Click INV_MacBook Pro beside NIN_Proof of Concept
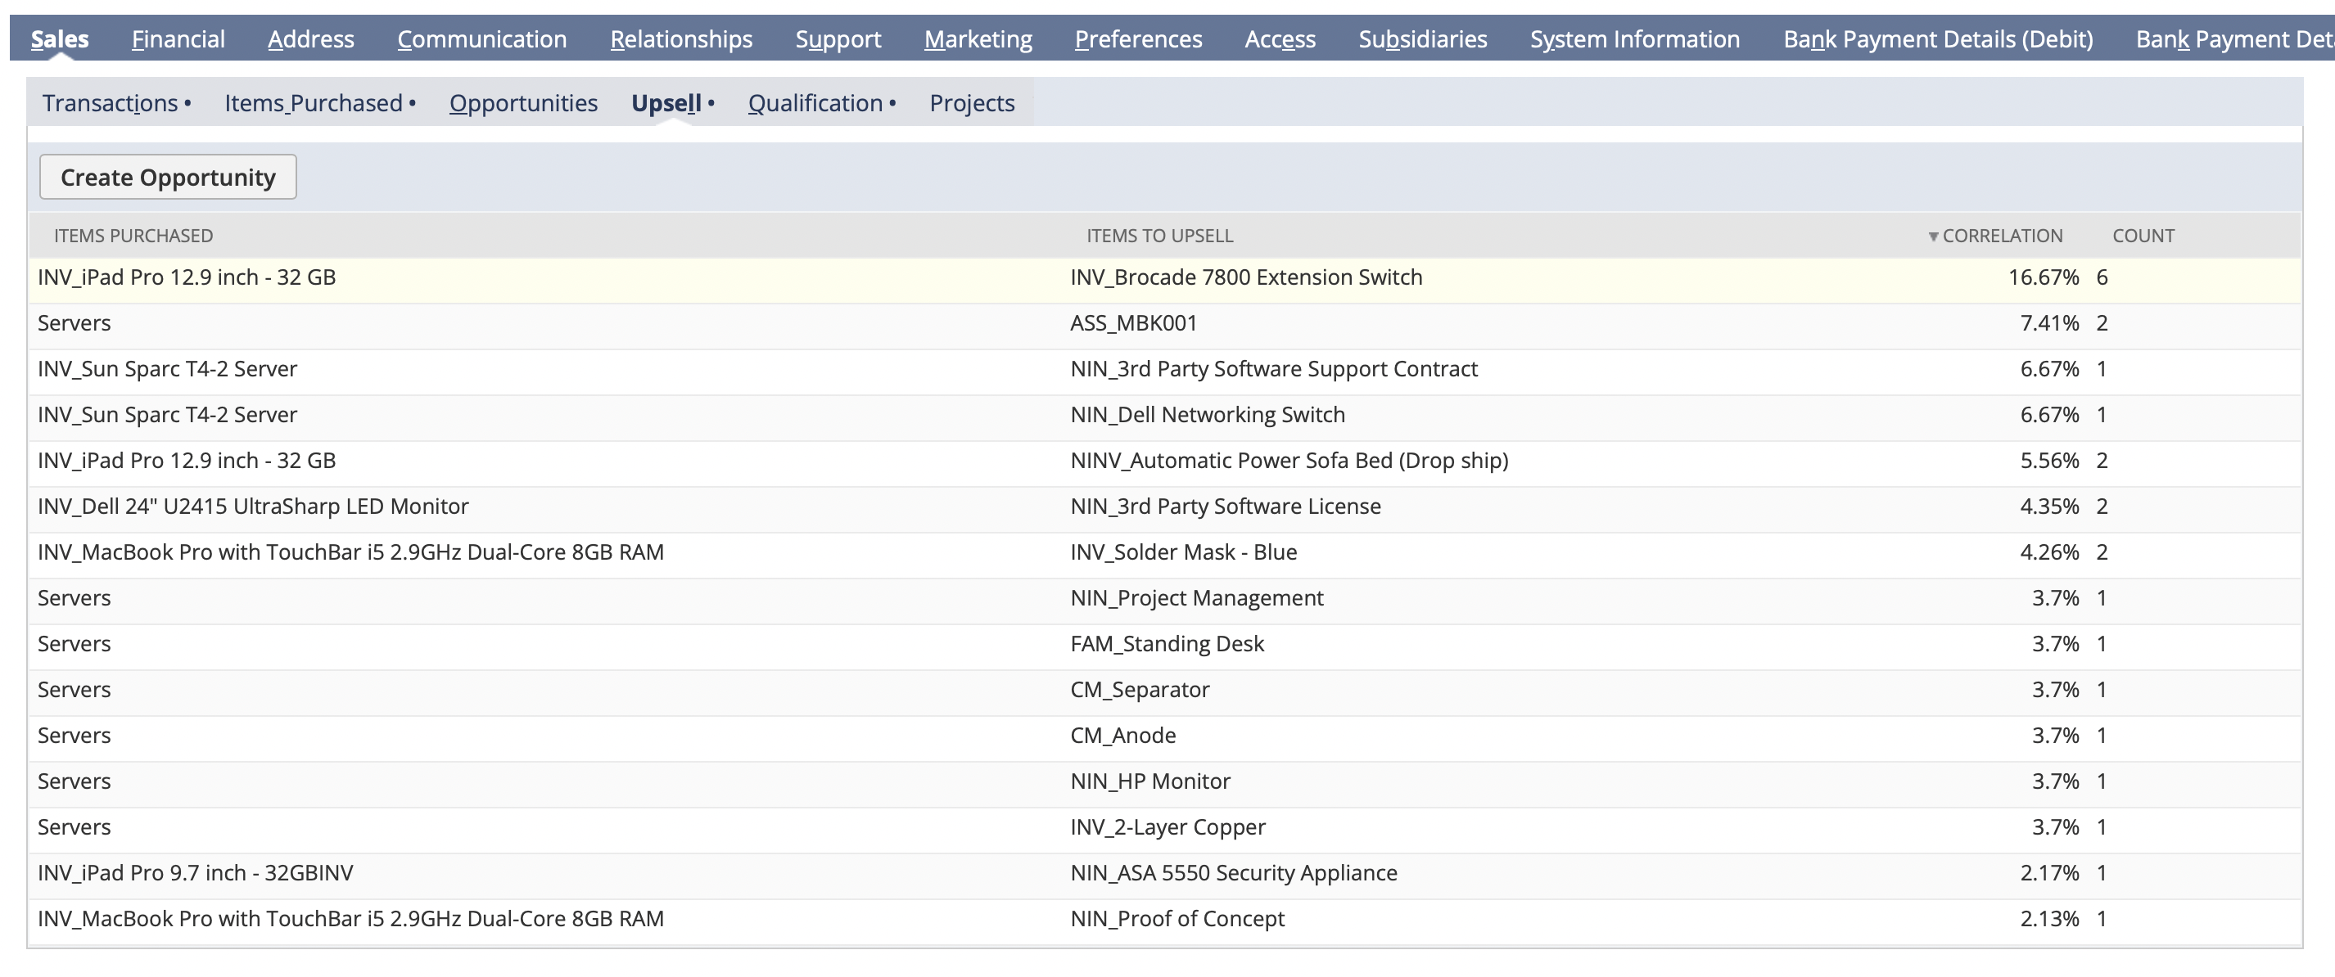 tap(350, 918)
